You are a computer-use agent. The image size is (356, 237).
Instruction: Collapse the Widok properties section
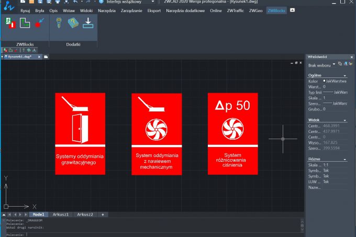(344, 120)
